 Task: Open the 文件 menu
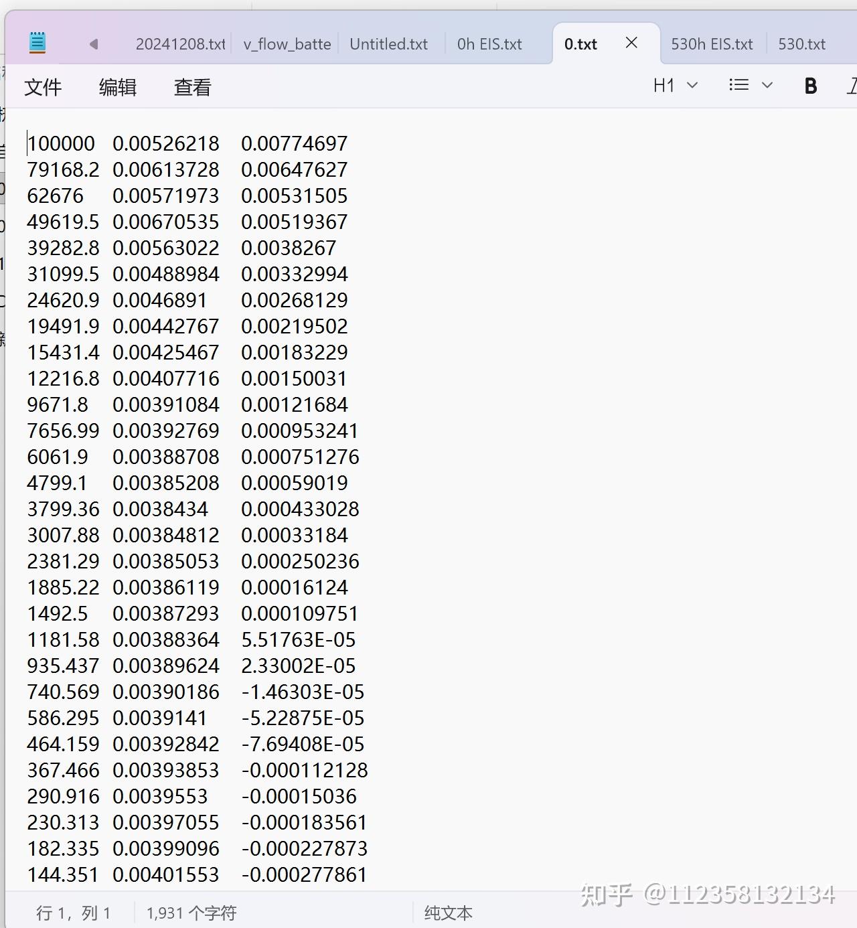tap(43, 87)
